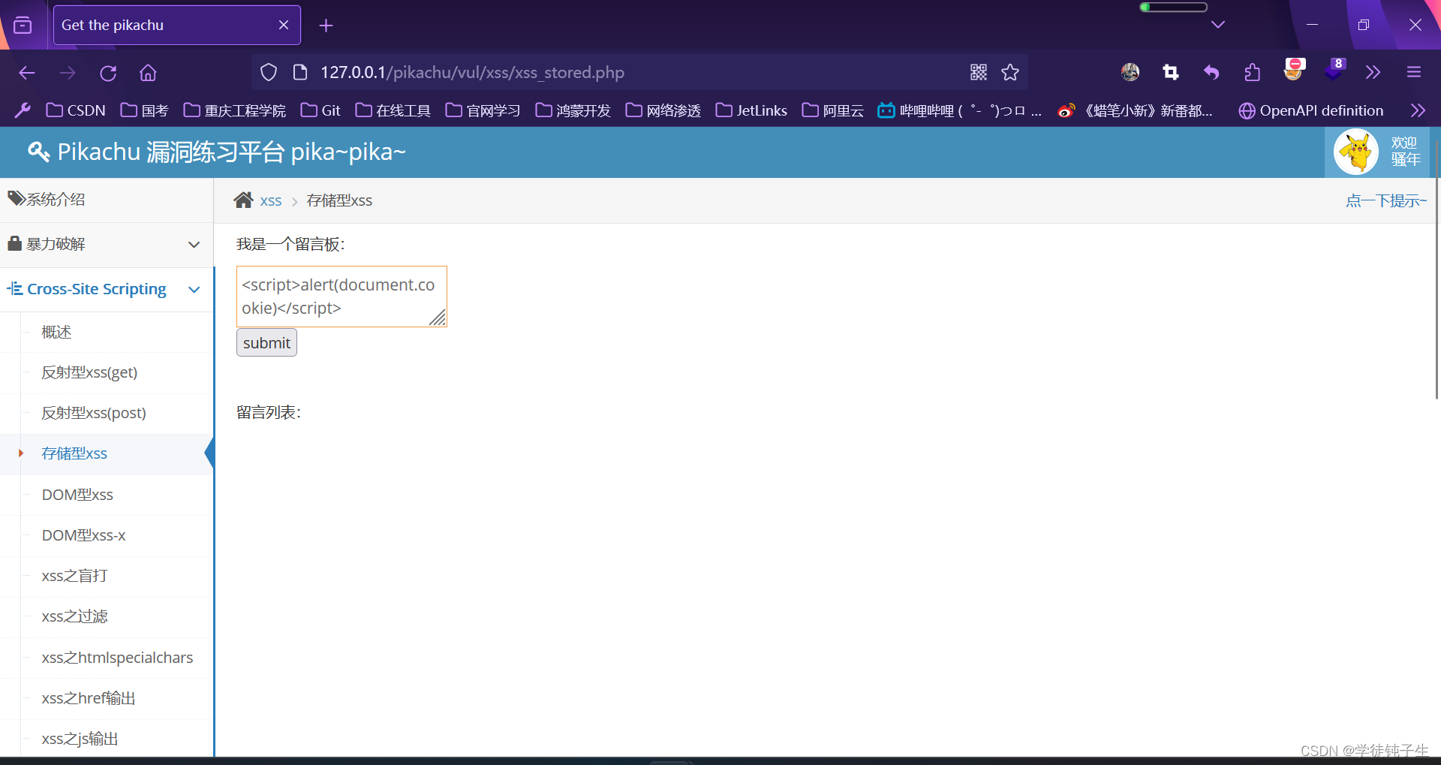1441x765 pixels.
Task: Open the 蜡笔小新 新番 bookmark
Action: click(1135, 110)
